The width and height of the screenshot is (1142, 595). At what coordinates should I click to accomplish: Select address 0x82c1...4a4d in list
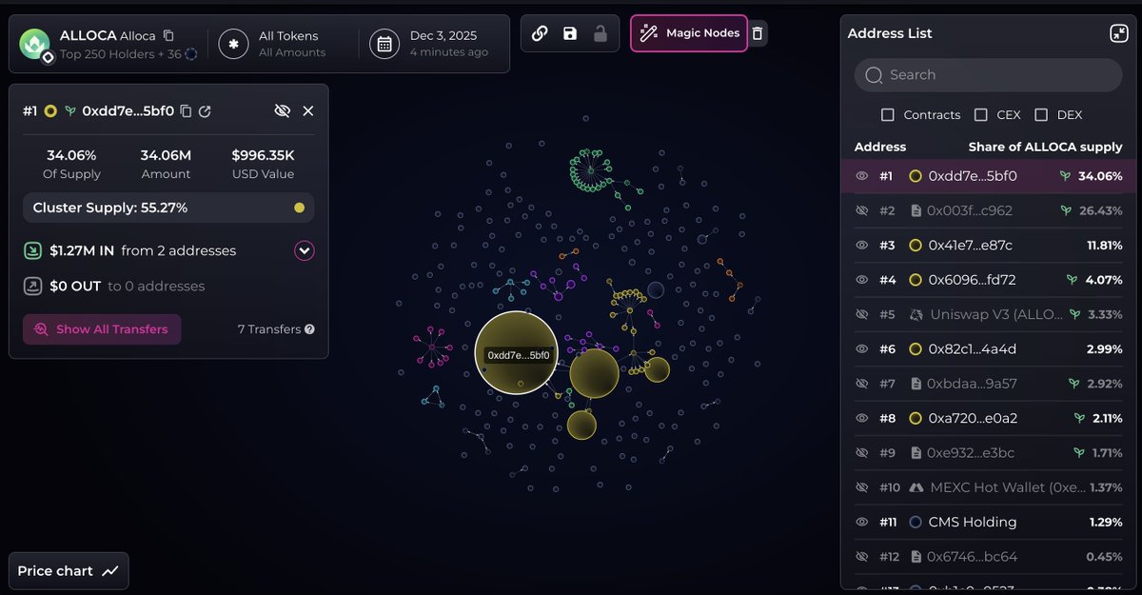[972, 349]
